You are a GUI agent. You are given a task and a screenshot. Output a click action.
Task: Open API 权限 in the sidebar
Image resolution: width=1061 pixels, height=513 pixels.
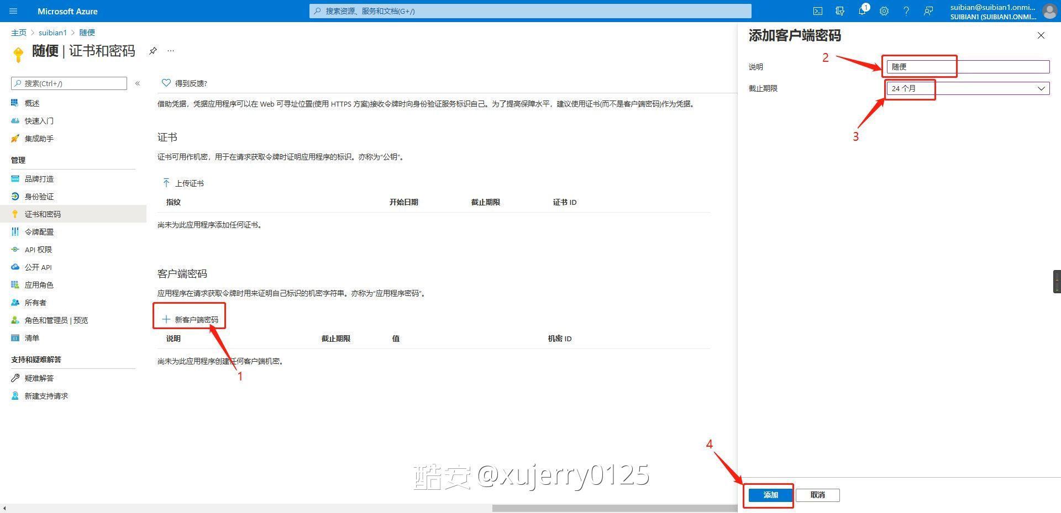coord(38,250)
